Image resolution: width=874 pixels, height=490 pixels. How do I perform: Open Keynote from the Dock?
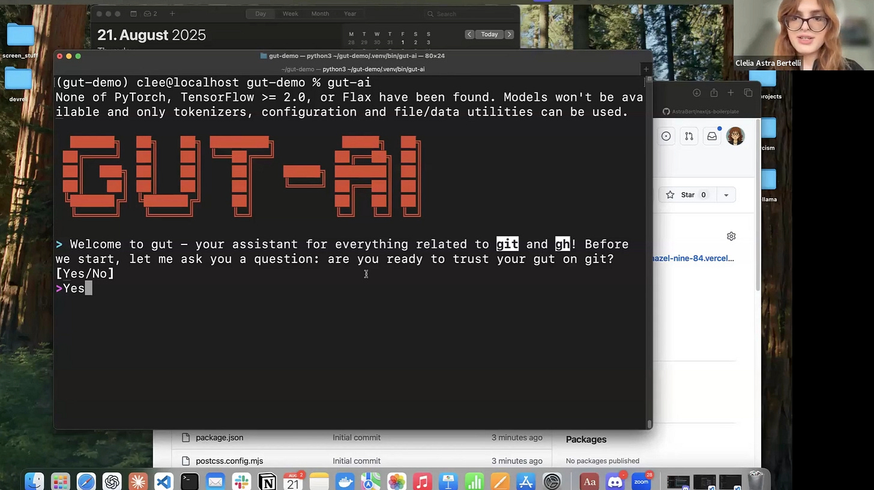point(448,482)
